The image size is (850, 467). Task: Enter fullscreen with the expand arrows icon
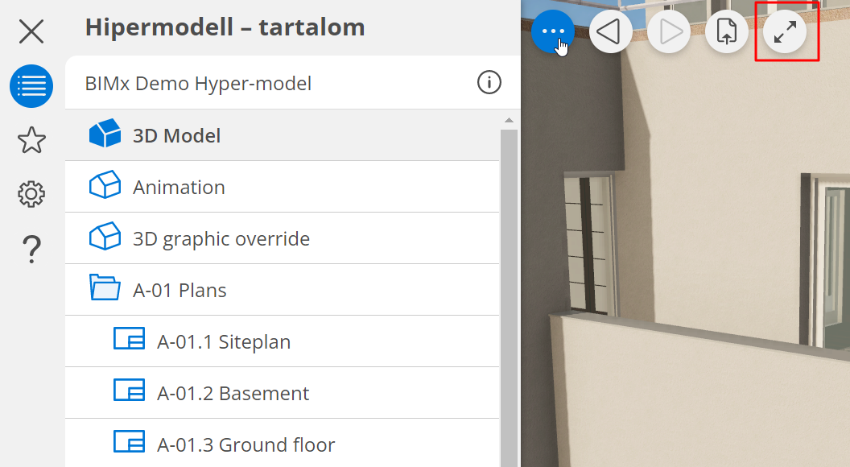click(x=785, y=32)
